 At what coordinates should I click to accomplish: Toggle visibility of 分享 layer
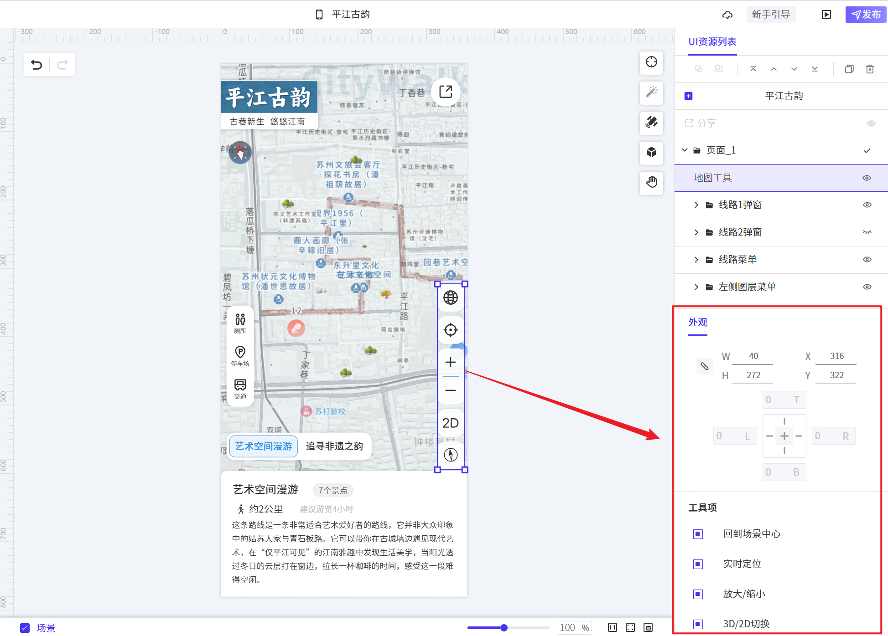pyautogui.click(x=871, y=123)
